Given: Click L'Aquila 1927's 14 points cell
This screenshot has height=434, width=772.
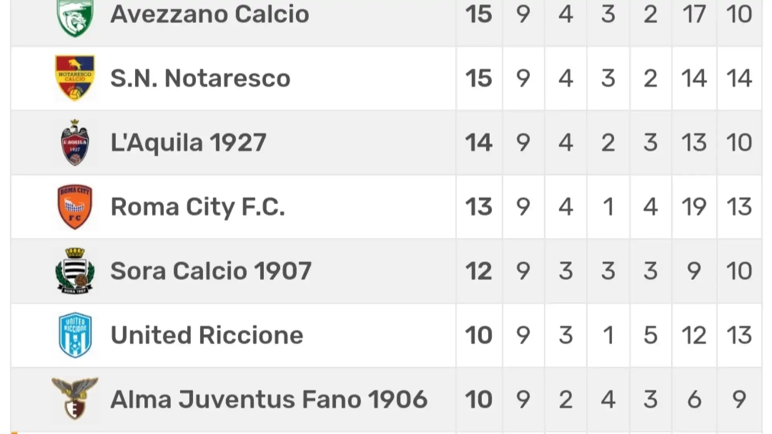Looking at the screenshot, I should [x=479, y=143].
